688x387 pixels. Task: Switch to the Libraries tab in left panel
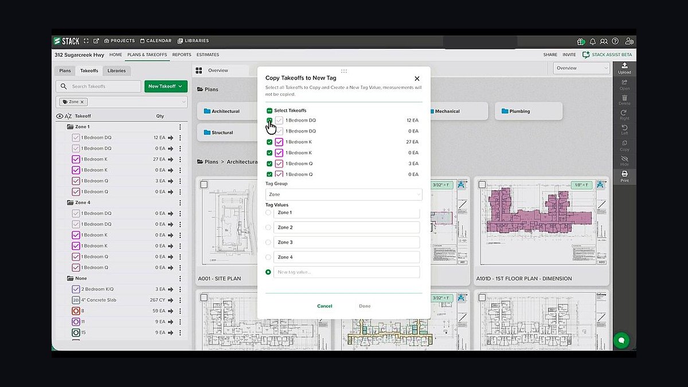coord(116,71)
